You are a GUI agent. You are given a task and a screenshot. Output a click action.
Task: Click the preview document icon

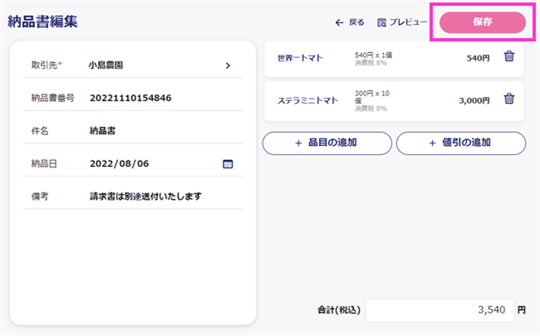click(381, 22)
